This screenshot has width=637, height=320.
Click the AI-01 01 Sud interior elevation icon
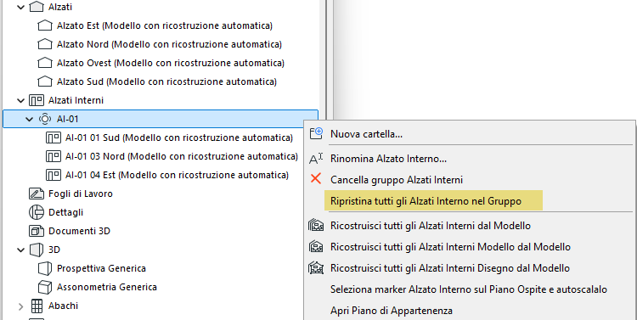[54, 138]
